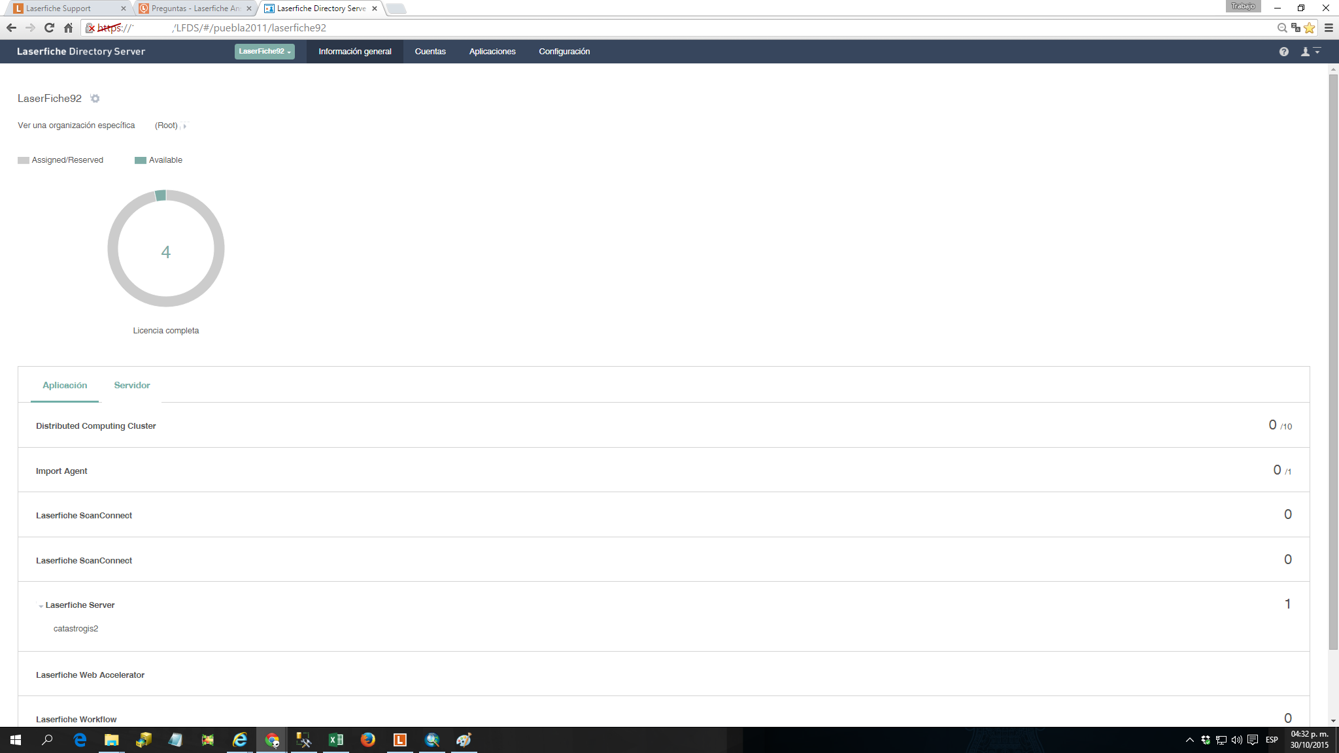Click the catastrogis2 server entry

pos(76,629)
